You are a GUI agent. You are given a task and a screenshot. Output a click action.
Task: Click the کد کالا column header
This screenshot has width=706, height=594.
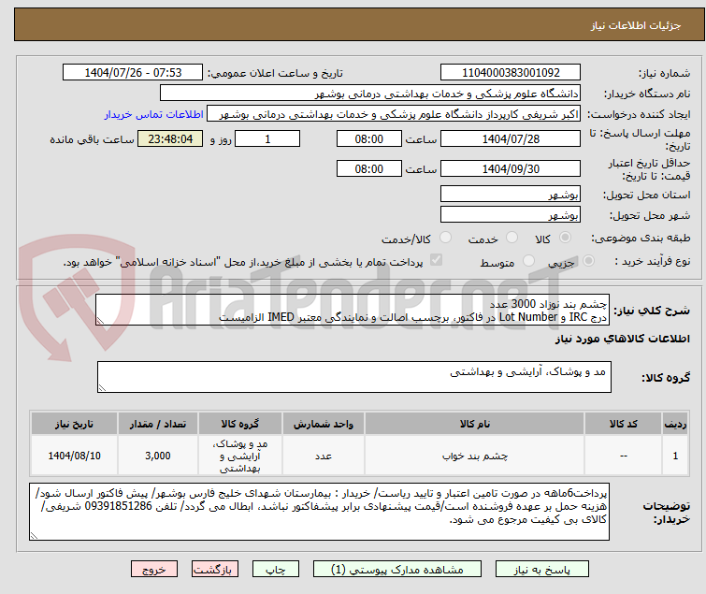pyautogui.click(x=623, y=424)
